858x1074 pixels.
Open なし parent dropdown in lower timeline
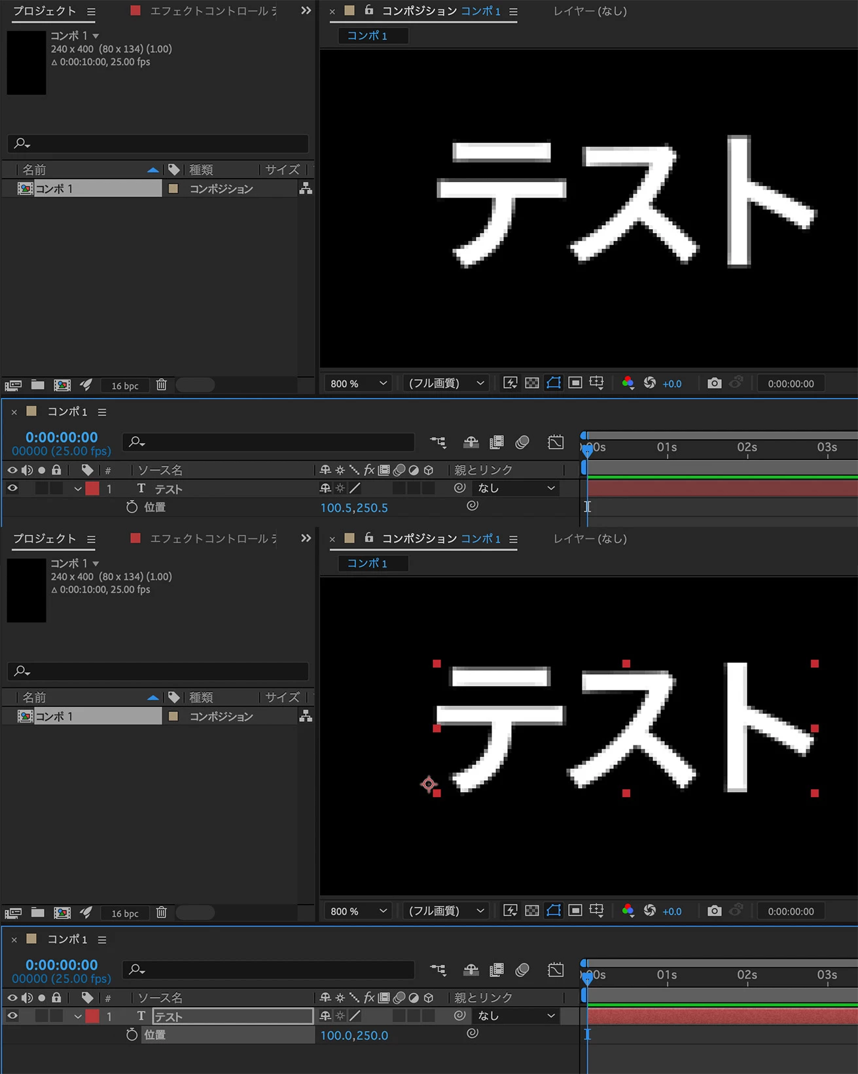(516, 1016)
